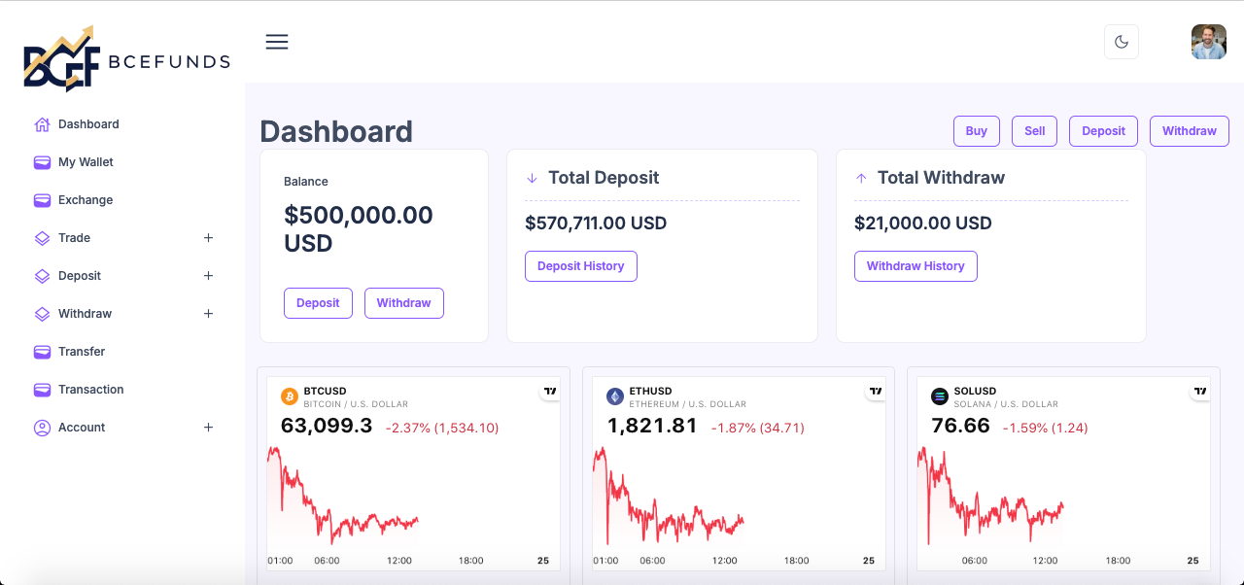1244x585 pixels.
Task: Expand the Trade submenu
Action: tap(208, 238)
